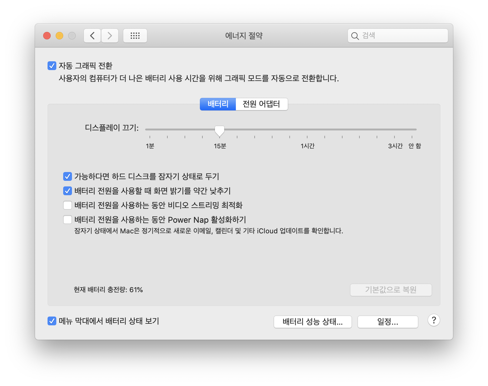Click the 검색 search field
This screenshot has width=488, height=386.
pos(398,36)
